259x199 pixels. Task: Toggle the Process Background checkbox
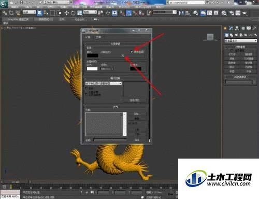[86, 94]
